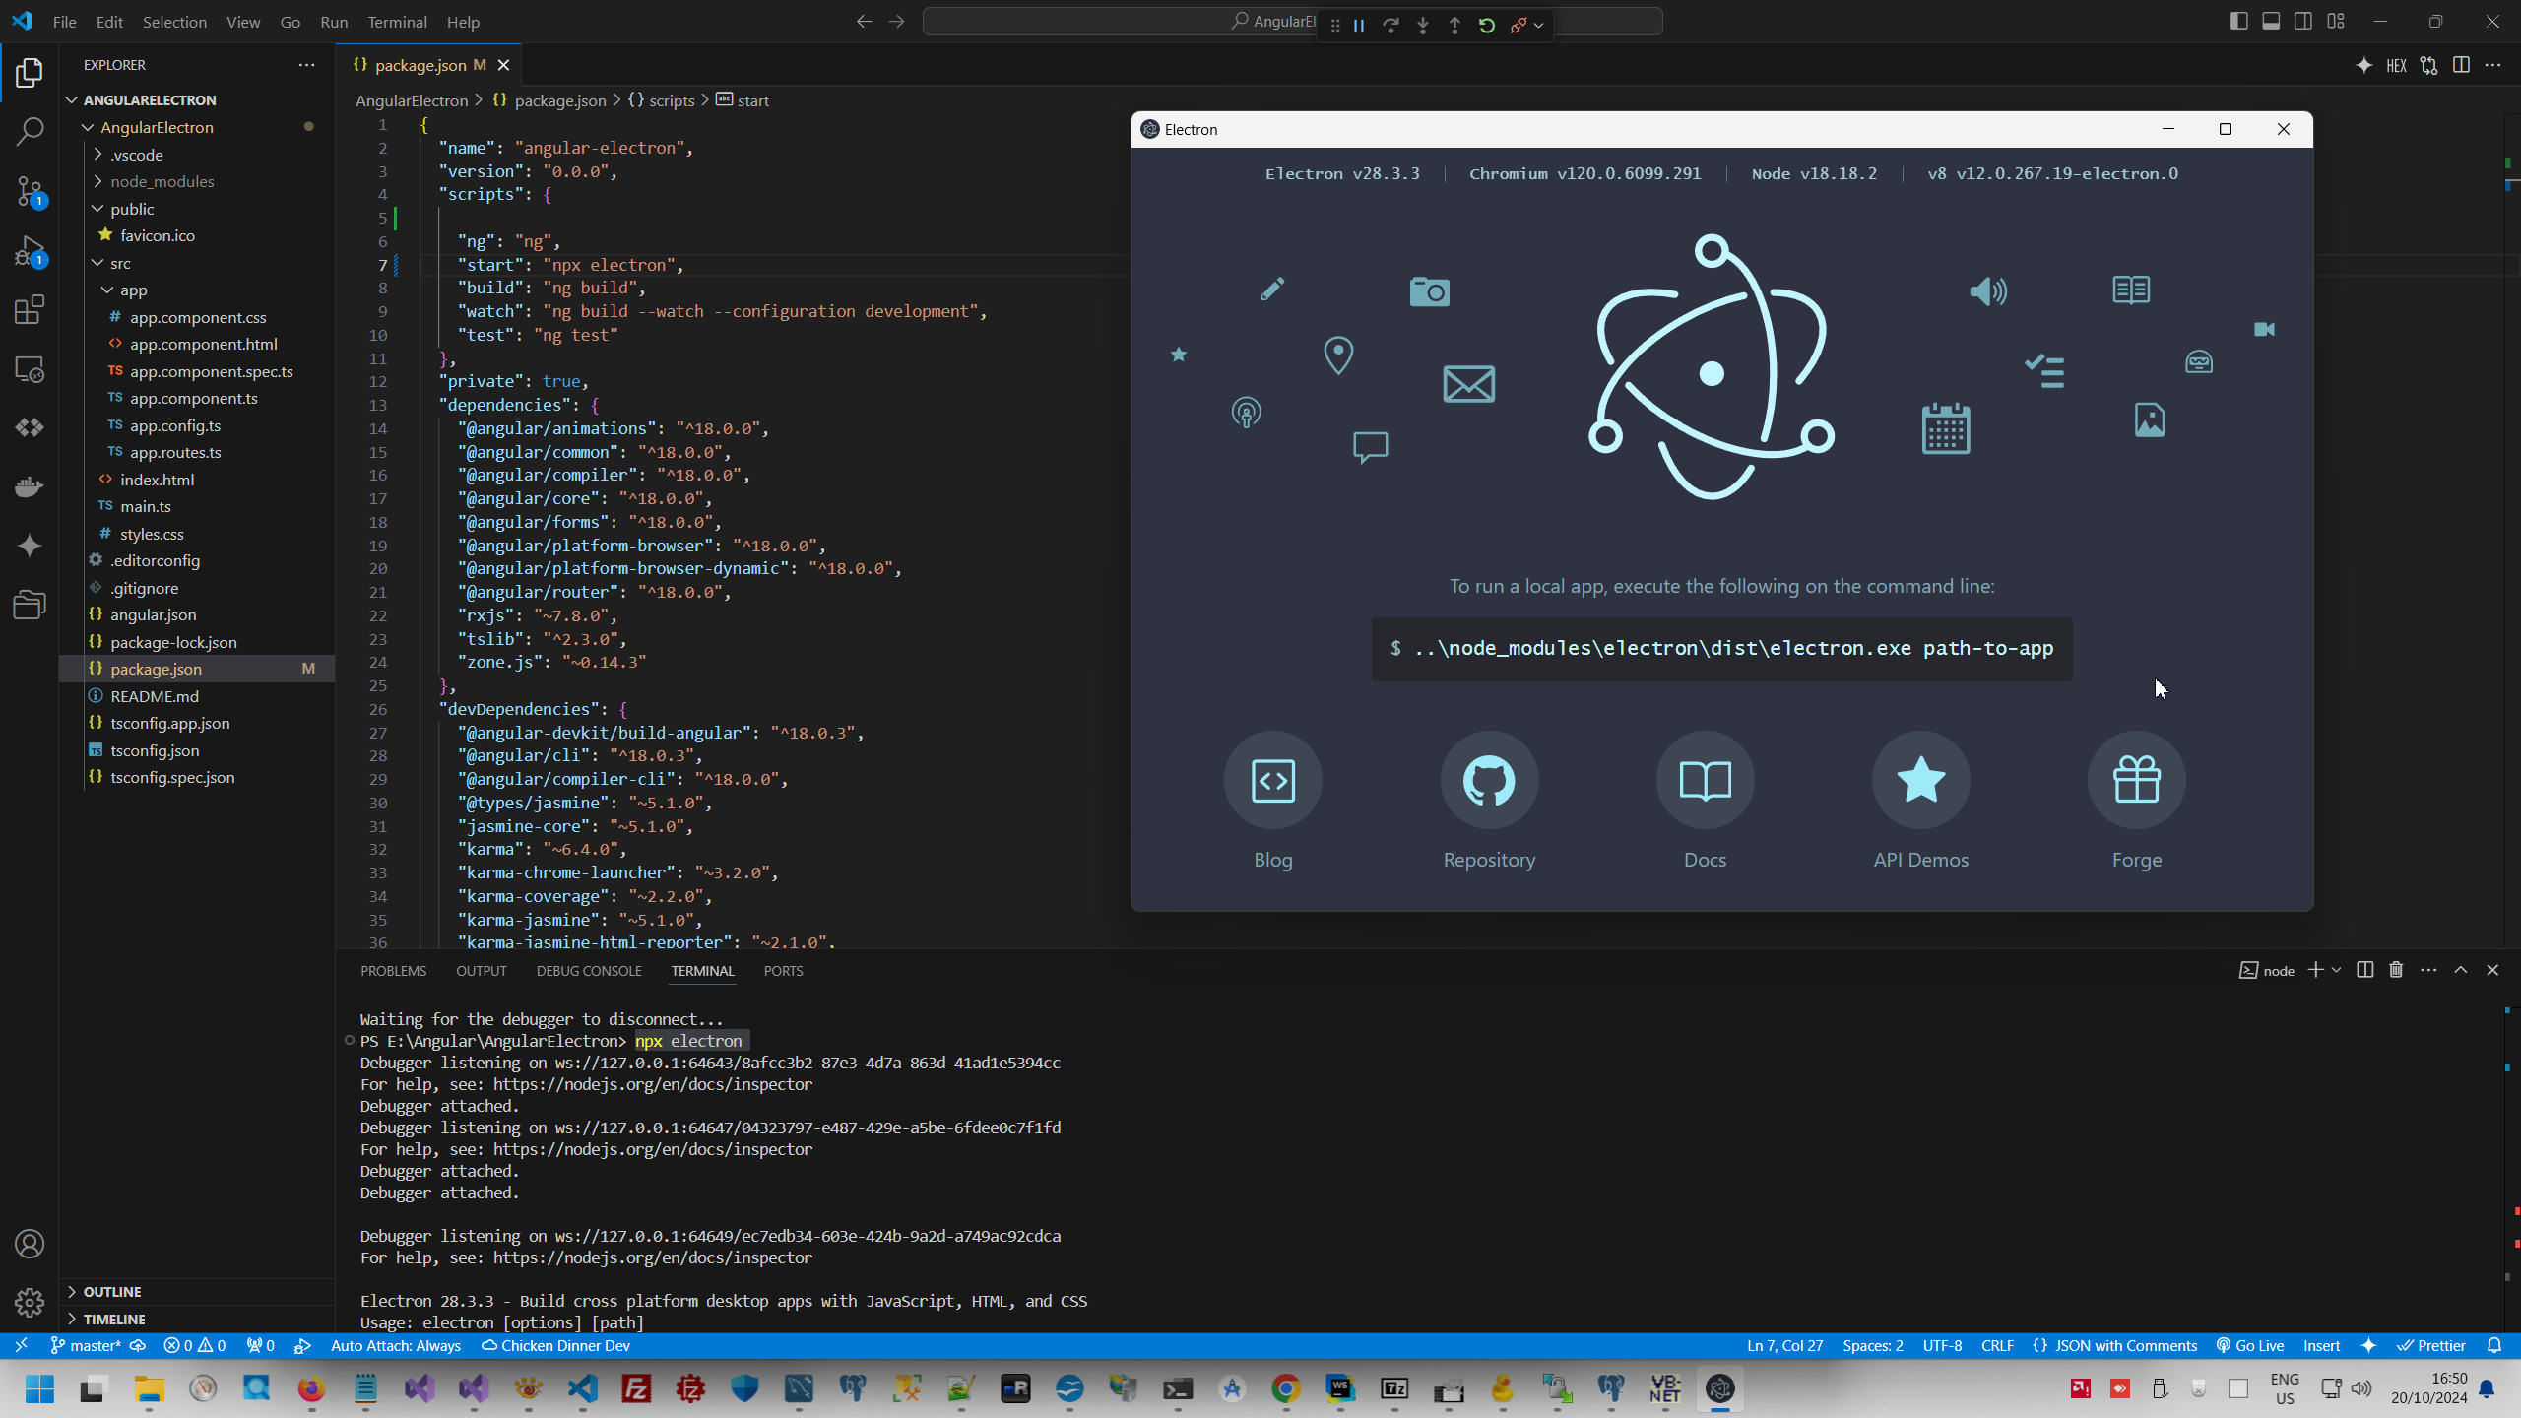Image resolution: width=2521 pixels, height=1418 pixels.
Task: Click the green Restart debug button
Action: (1487, 26)
